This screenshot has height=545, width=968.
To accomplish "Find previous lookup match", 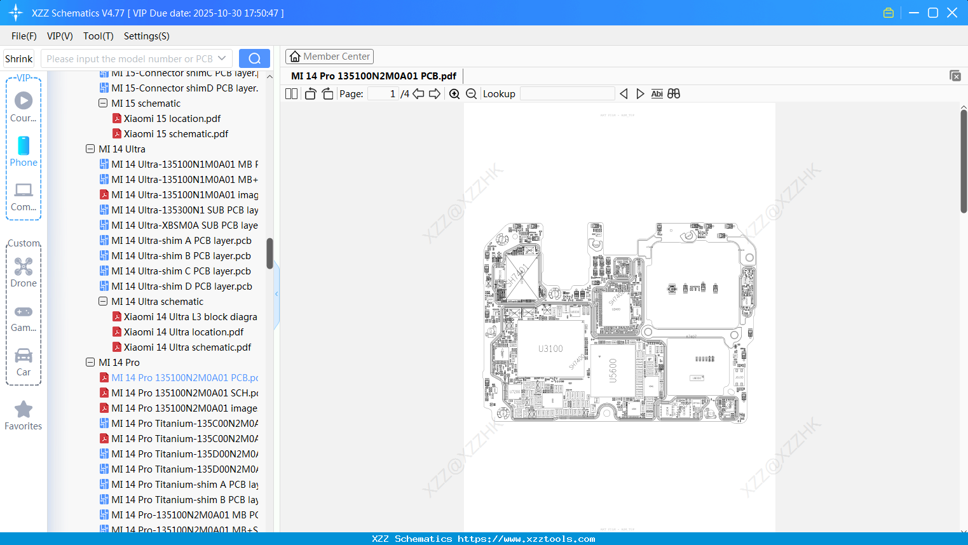I will [624, 94].
